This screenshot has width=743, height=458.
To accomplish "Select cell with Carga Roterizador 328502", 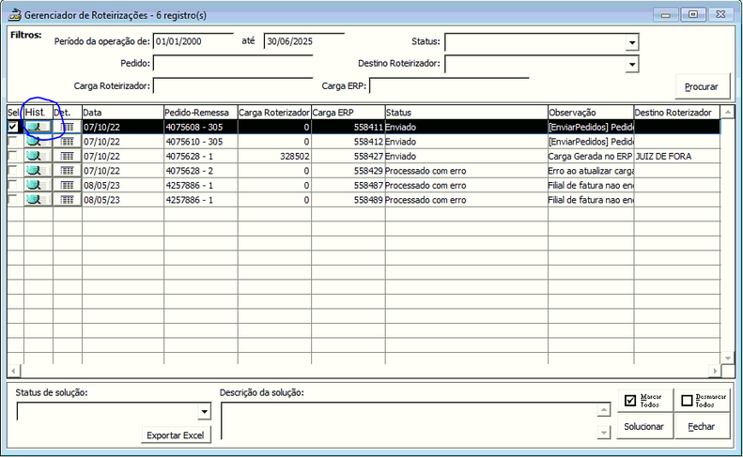I will 274,157.
